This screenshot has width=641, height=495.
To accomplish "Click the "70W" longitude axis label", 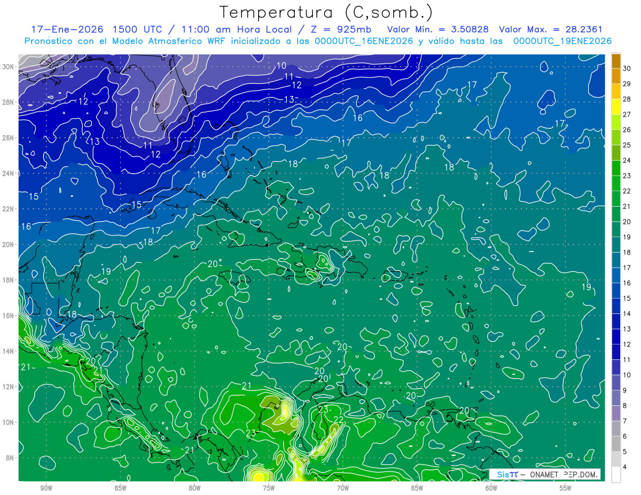I will click(343, 488).
